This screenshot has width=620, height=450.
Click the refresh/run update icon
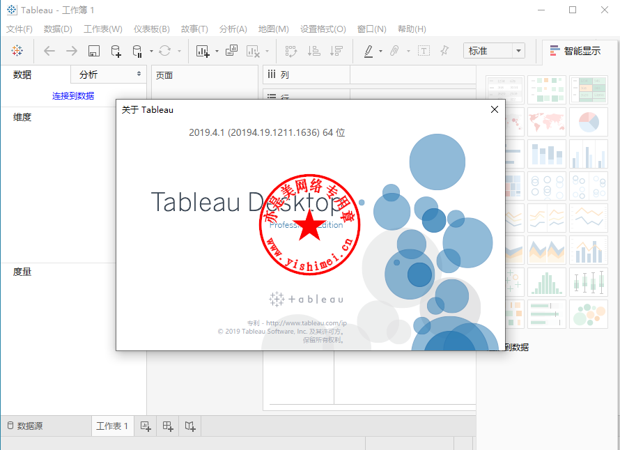click(165, 51)
